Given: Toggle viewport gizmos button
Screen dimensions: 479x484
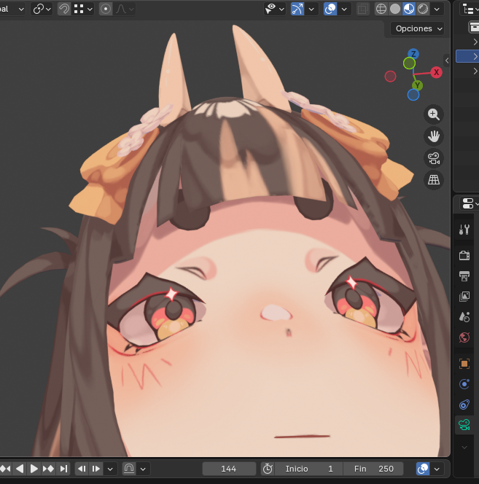Looking at the screenshot, I should 297,9.
